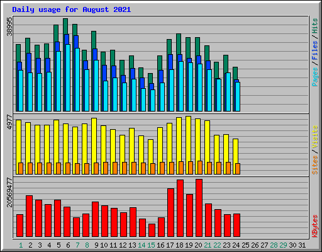Click day 31 on the x-axis
Image resolution: width=322 pixels, height=252 pixels.
(302, 245)
